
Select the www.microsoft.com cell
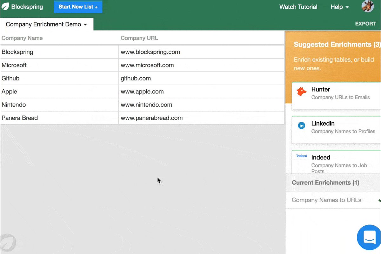(x=201, y=65)
